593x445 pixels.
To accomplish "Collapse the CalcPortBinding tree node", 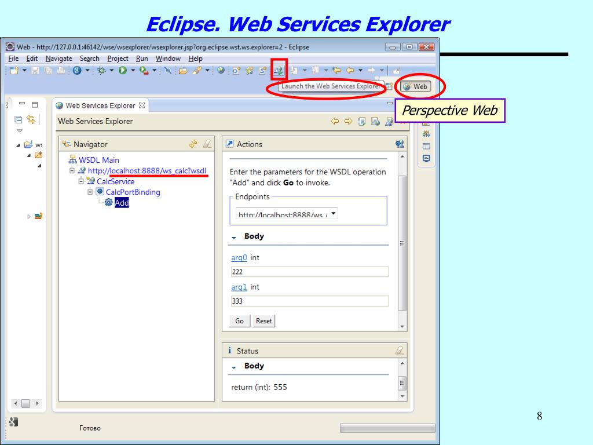I will (90, 192).
